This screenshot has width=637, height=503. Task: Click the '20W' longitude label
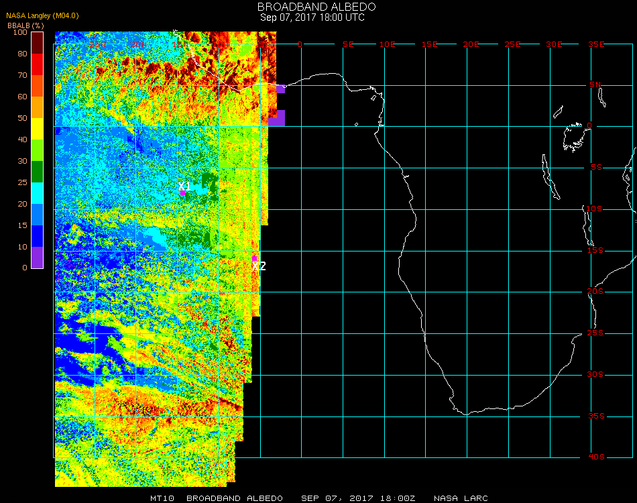(139, 44)
